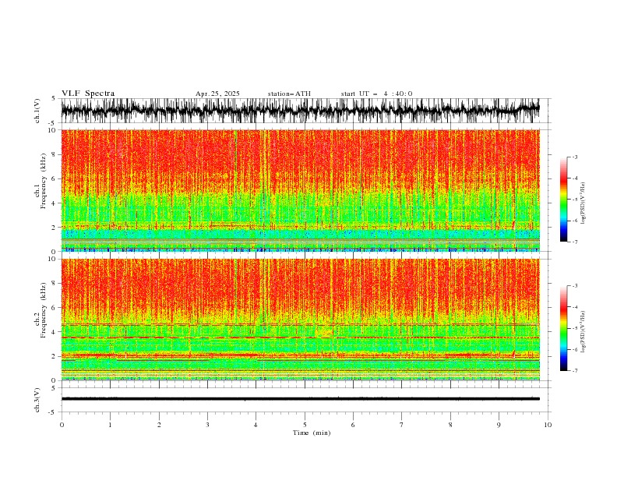
Task: Click the log(PSD) label beside ch.1 colorbar
Action: 584,203
